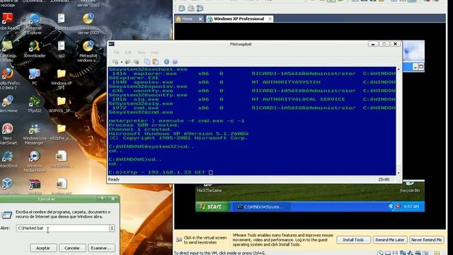Click the new console icon in the Metasploit toolbar

coord(115,62)
